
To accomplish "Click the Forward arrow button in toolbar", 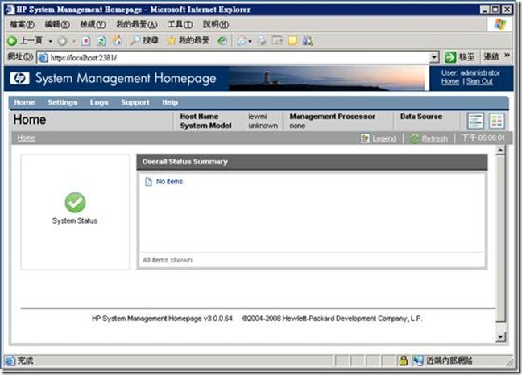I will (x=62, y=41).
